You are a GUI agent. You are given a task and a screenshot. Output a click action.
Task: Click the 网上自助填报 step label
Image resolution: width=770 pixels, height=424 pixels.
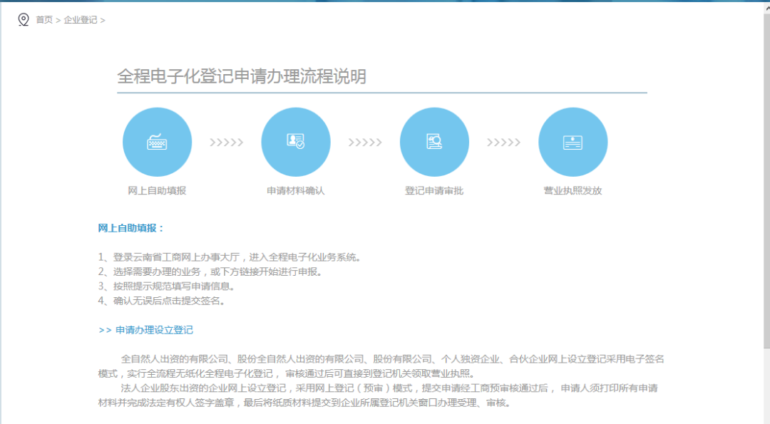pos(157,190)
